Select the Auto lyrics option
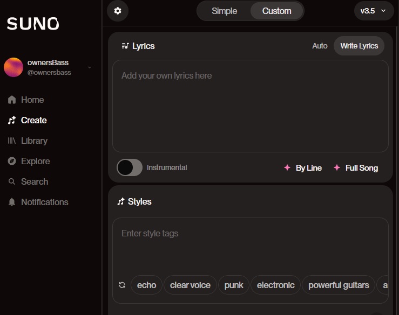Viewport: 399px width, 315px height. click(320, 46)
